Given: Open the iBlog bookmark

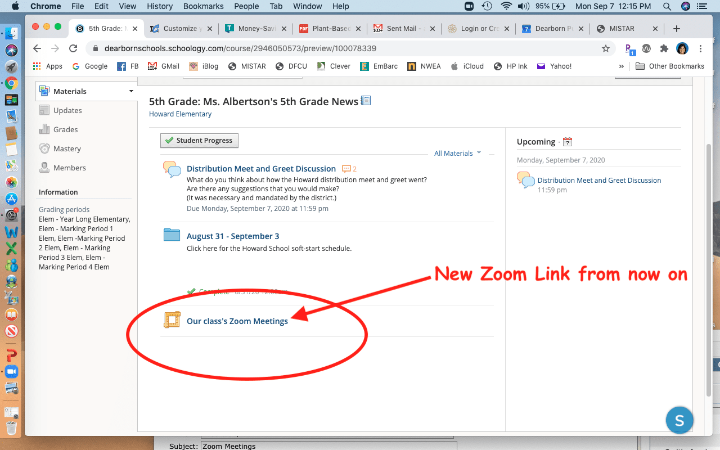Looking at the screenshot, I should click(204, 66).
